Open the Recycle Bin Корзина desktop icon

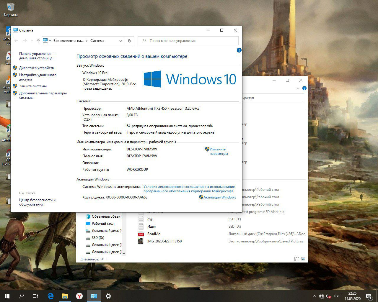[11, 9]
